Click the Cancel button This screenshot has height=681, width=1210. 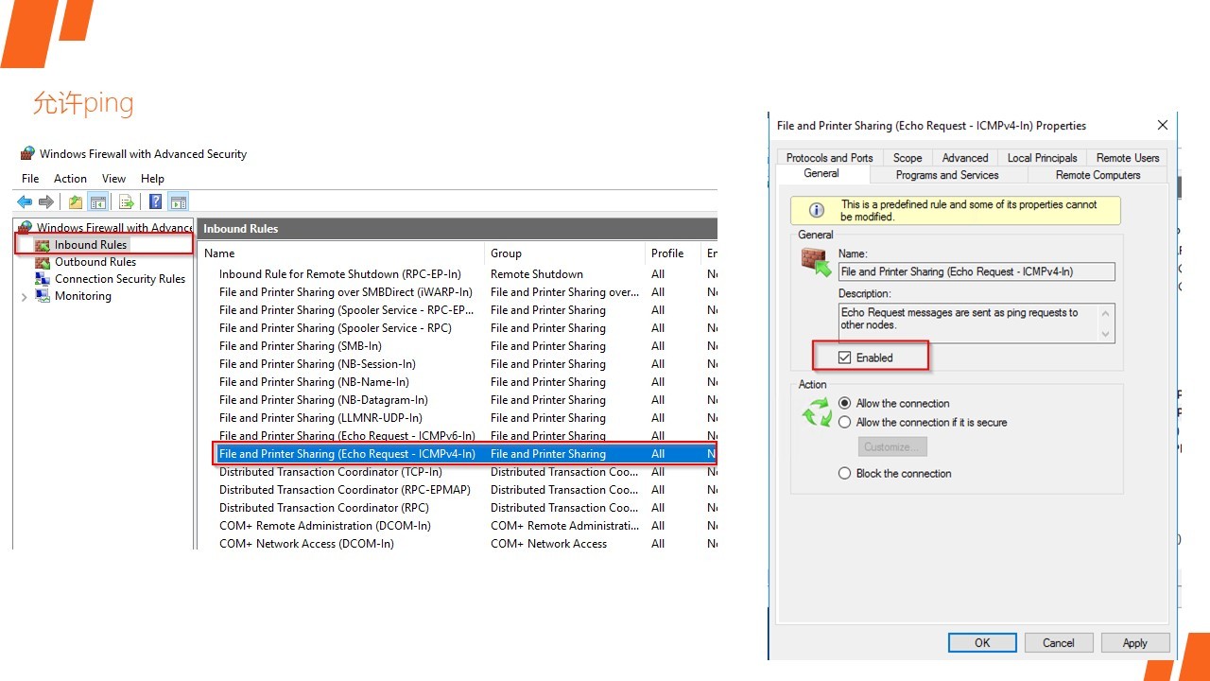pos(1059,642)
